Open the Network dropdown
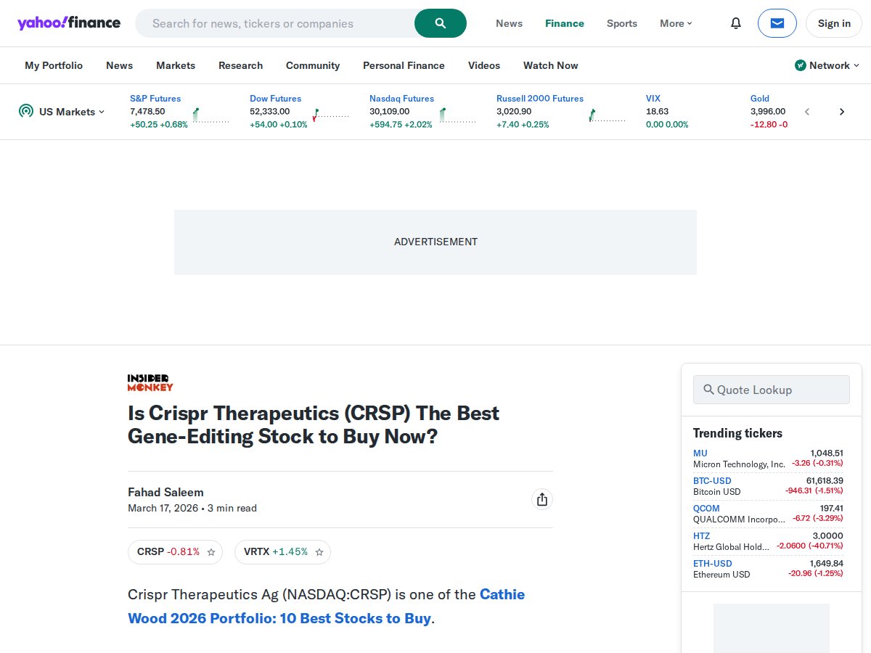This screenshot has height=653, width=871. [x=827, y=65]
